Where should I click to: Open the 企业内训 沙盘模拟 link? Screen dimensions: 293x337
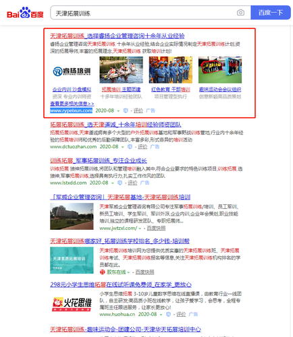pyautogui.click(x=72, y=90)
